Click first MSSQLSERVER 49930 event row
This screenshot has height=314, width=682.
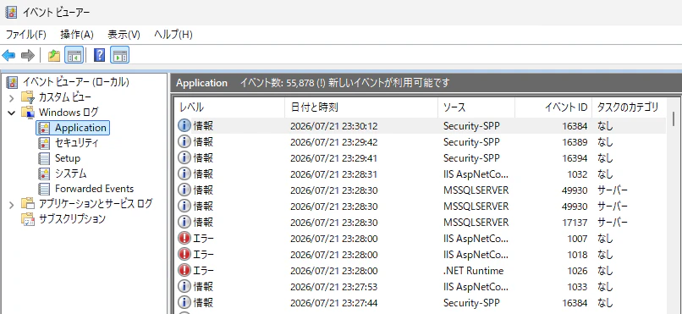coord(421,190)
